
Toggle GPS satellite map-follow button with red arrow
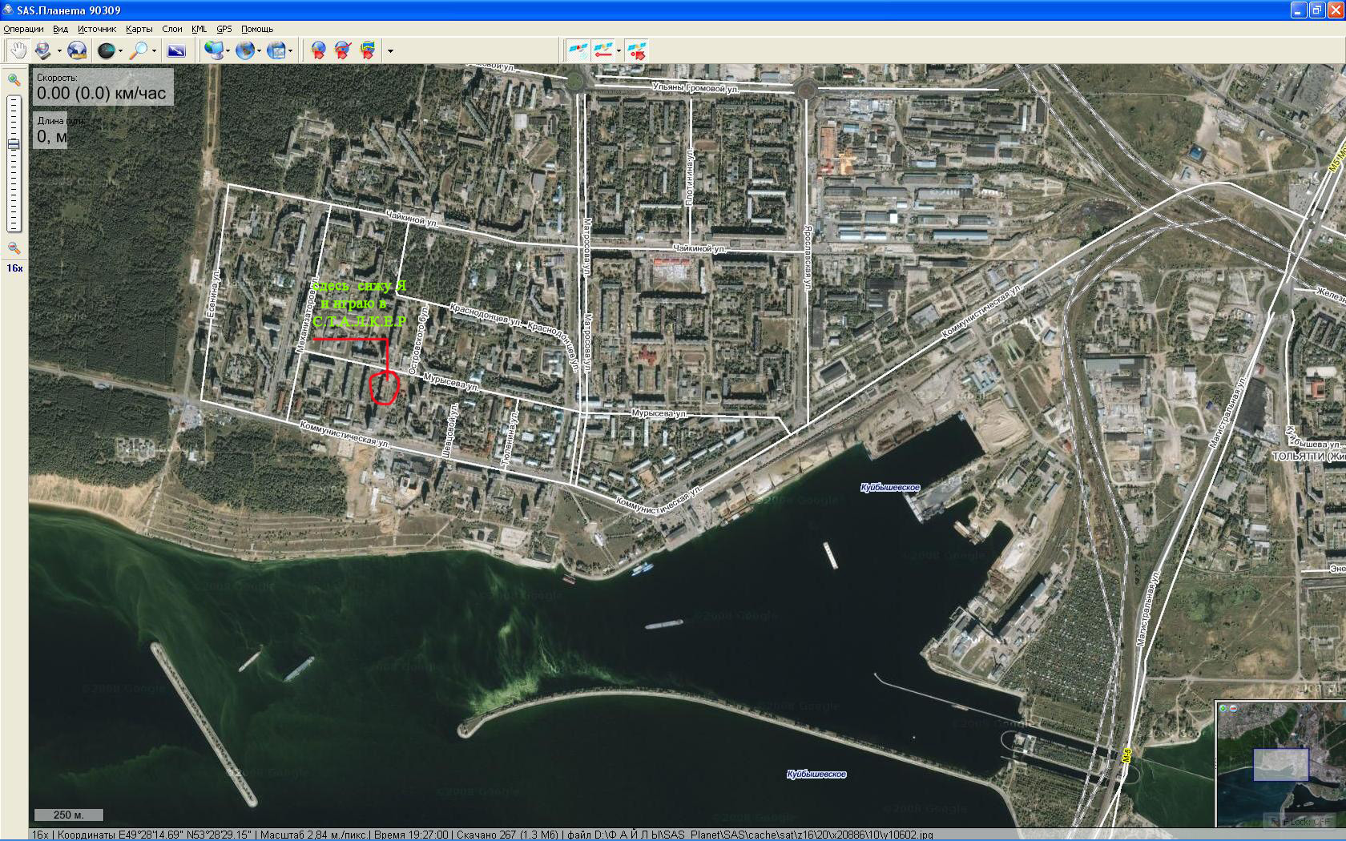[638, 50]
